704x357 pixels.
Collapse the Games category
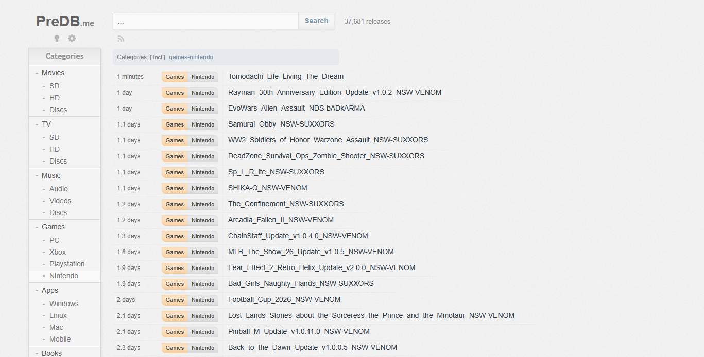point(37,227)
